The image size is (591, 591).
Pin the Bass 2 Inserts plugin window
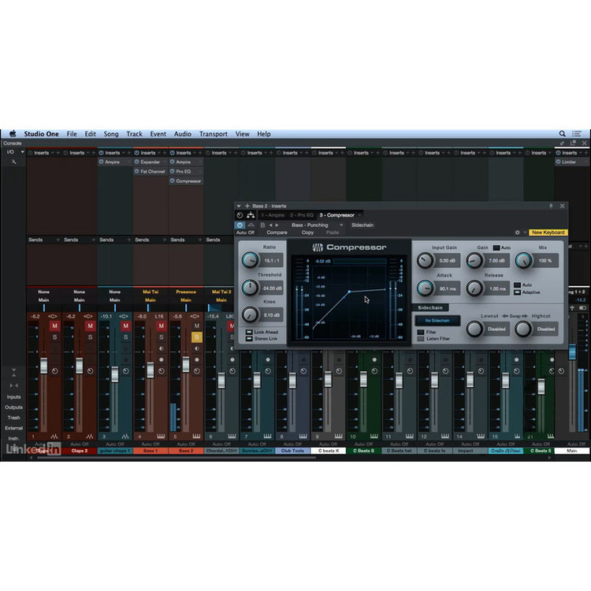pos(551,206)
